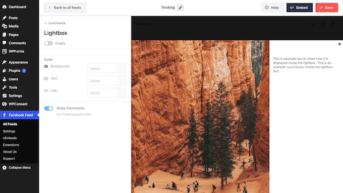The width and height of the screenshot is (343, 193).
Task: Click the canyon lightbox preview image
Action: [200, 117]
